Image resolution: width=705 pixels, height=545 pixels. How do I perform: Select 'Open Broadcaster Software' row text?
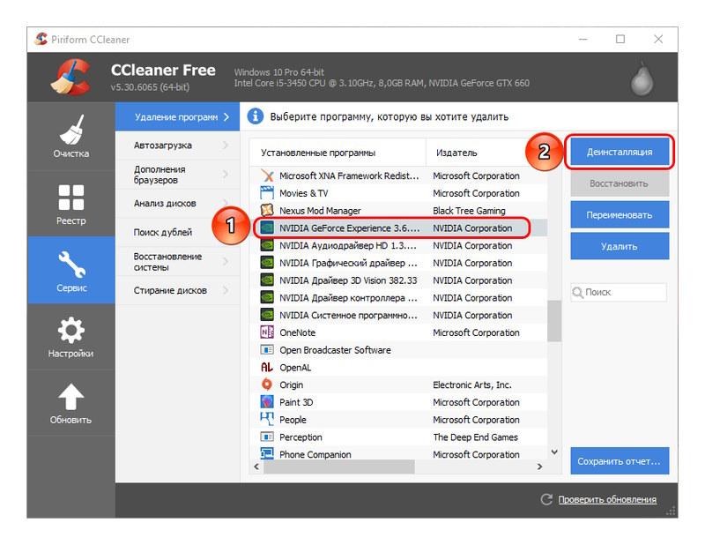pyautogui.click(x=335, y=350)
